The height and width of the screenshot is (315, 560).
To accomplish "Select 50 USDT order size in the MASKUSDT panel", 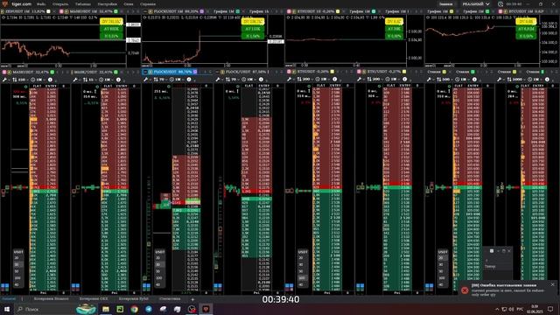I will (x=17, y=271).
